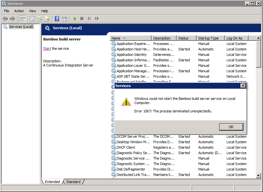Select the DHCP Client service name

[126, 147]
